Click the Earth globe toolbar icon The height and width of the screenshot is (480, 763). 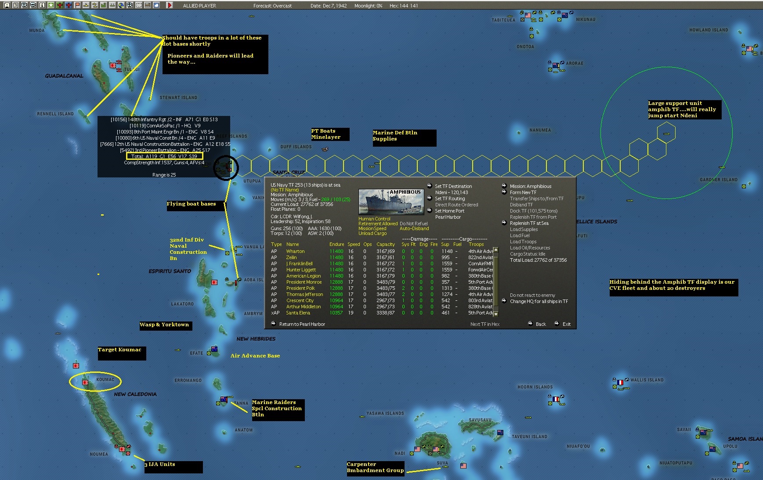pyautogui.click(x=121, y=5)
